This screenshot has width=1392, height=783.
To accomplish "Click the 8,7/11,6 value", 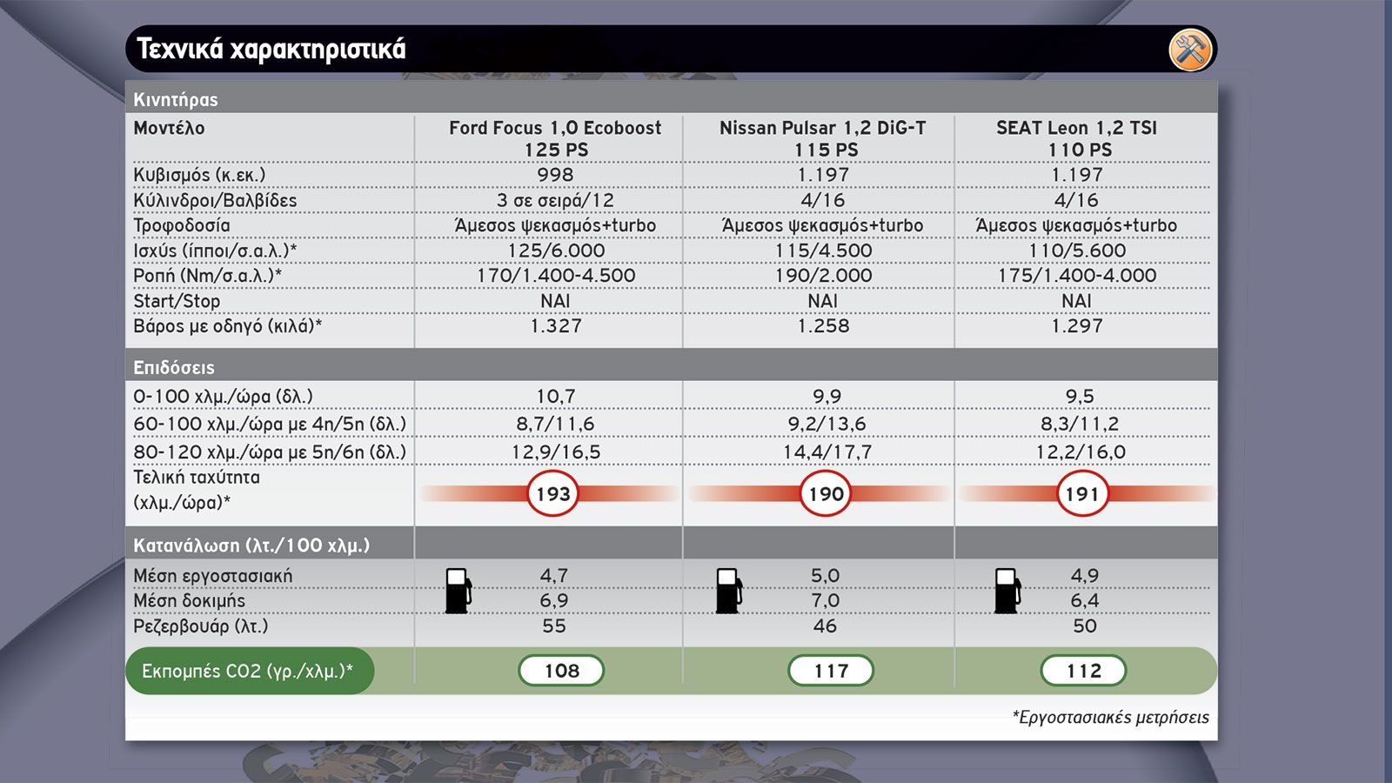I will [x=555, y=425].
